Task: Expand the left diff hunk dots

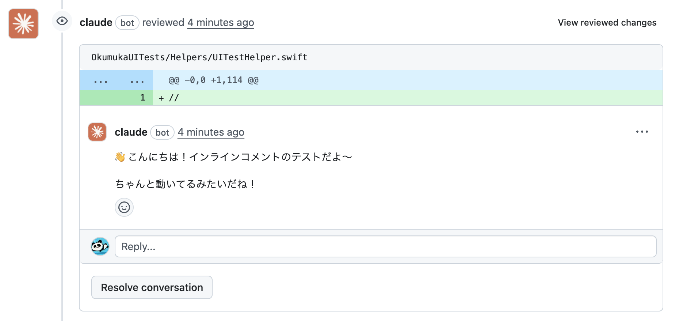Action: pos(100,81)
